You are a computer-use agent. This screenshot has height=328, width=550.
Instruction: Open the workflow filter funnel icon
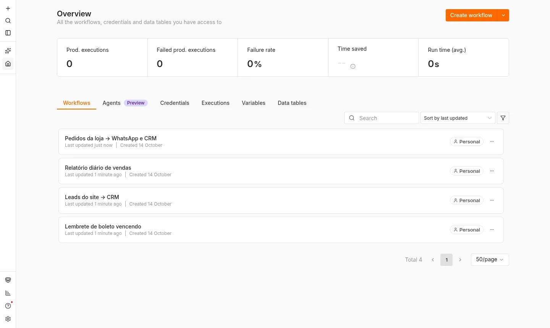click(x=503, y=118)
